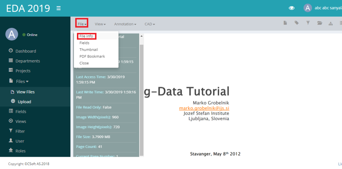Click the User person icon in sidebar
The height and width of the screenshot is (169, 342).
tap(11, 140)
